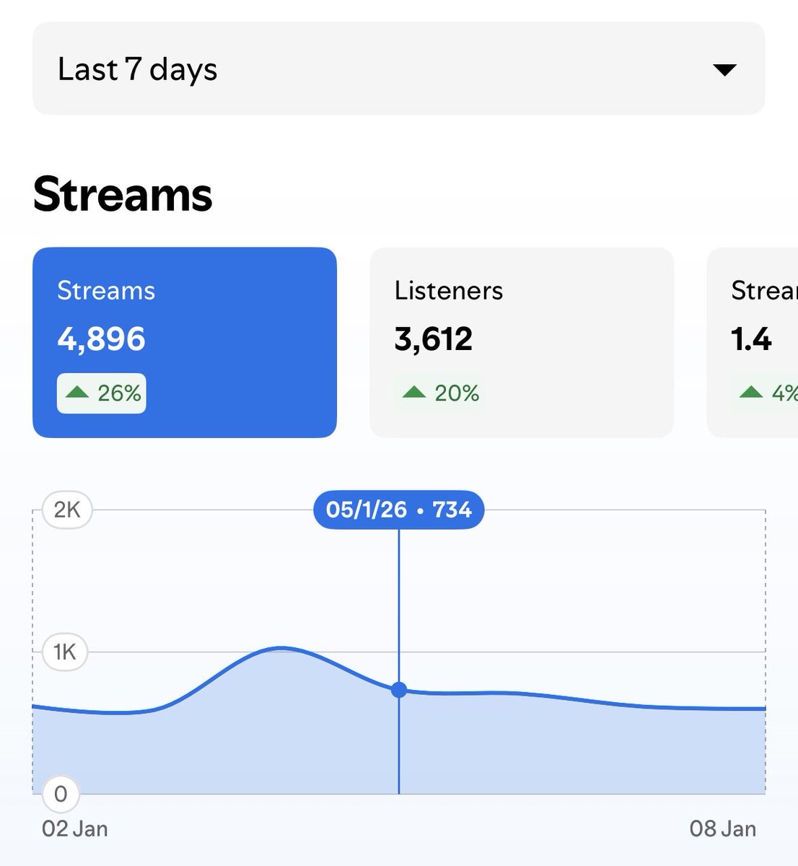Click the 4,896 streams value
Viewport: 798px width, 866px height.
(102, 338)
